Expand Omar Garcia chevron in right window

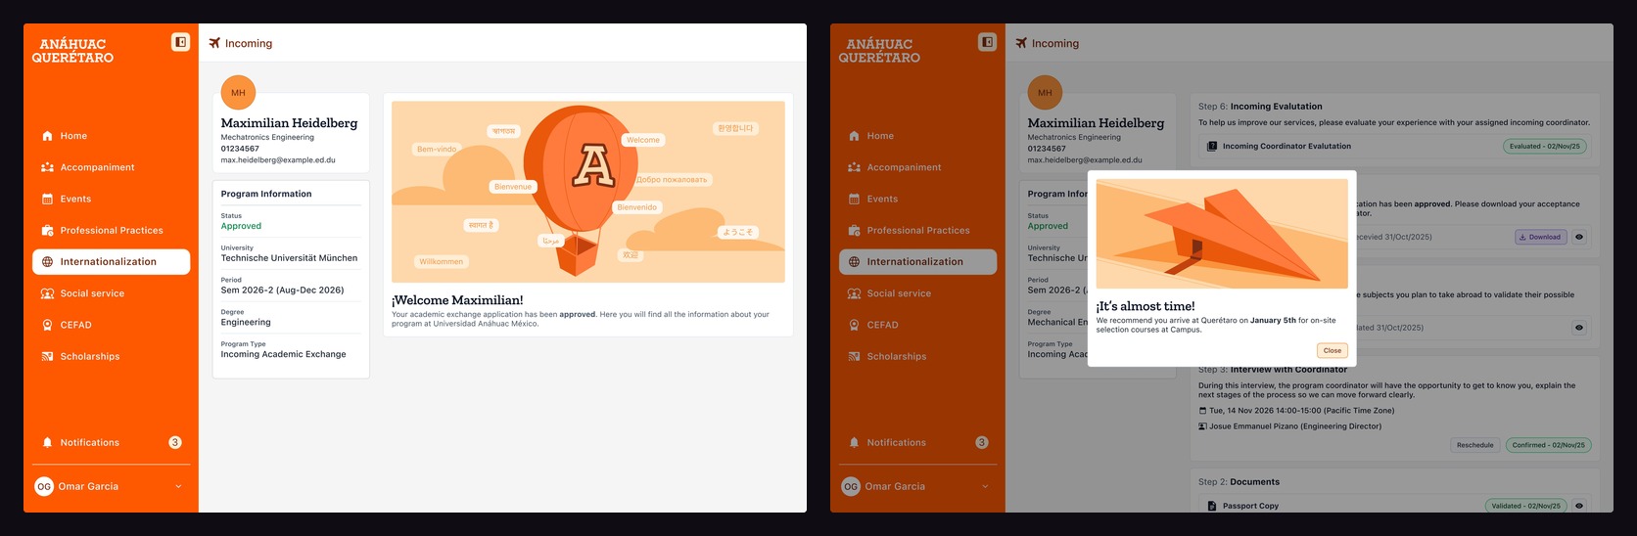[985, 486]
